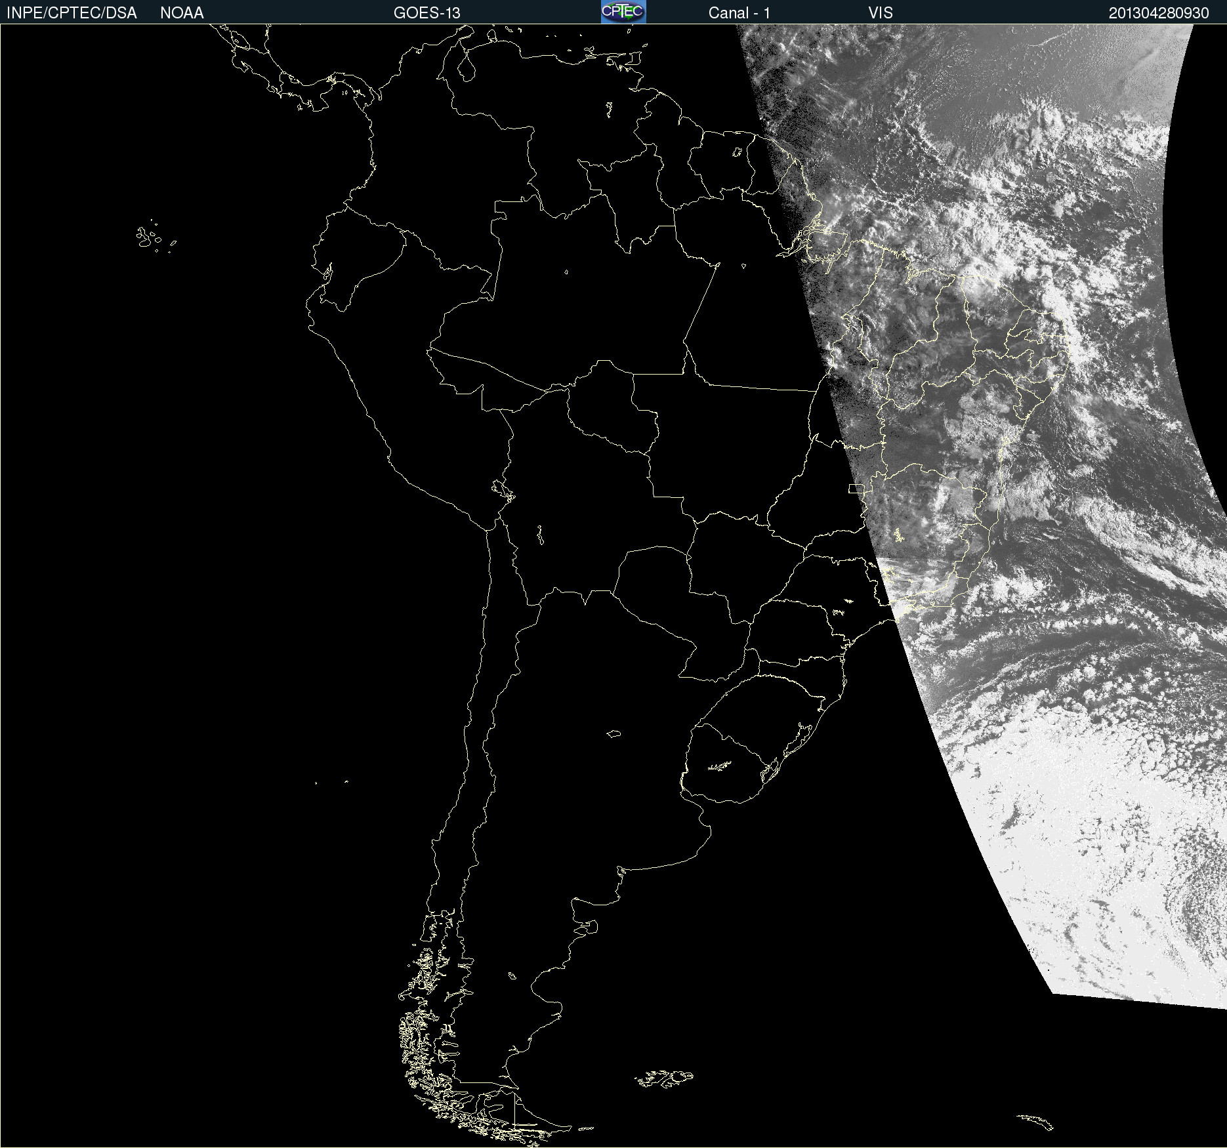
Task: Select the Canal - 1 channel label
Action: click(x=739, y=13)
